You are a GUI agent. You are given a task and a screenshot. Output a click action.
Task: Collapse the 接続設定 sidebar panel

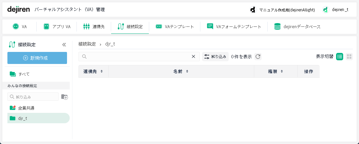coord(64,45)
